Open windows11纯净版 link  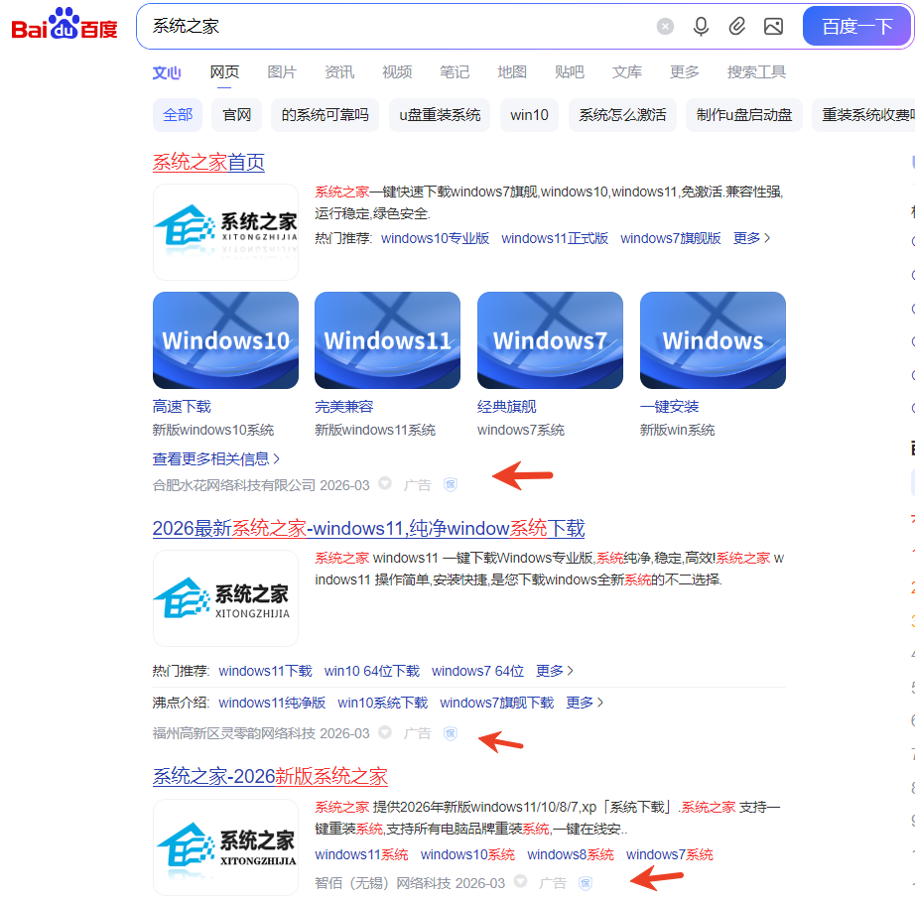point(272,703)
